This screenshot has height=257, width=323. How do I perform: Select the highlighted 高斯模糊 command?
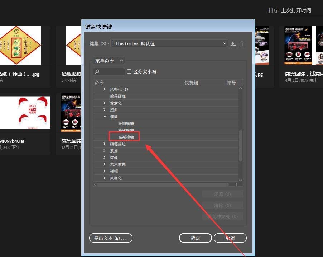126,137
